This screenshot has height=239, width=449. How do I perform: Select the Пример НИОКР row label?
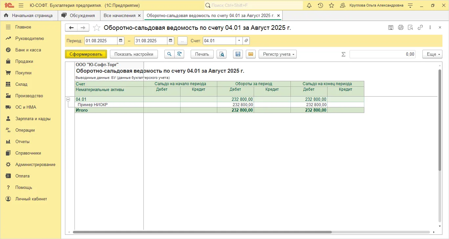(93, 105)
